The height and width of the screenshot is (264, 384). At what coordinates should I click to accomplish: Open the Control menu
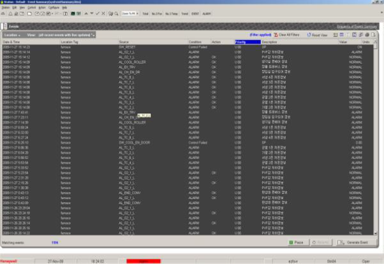pos(32,8)
